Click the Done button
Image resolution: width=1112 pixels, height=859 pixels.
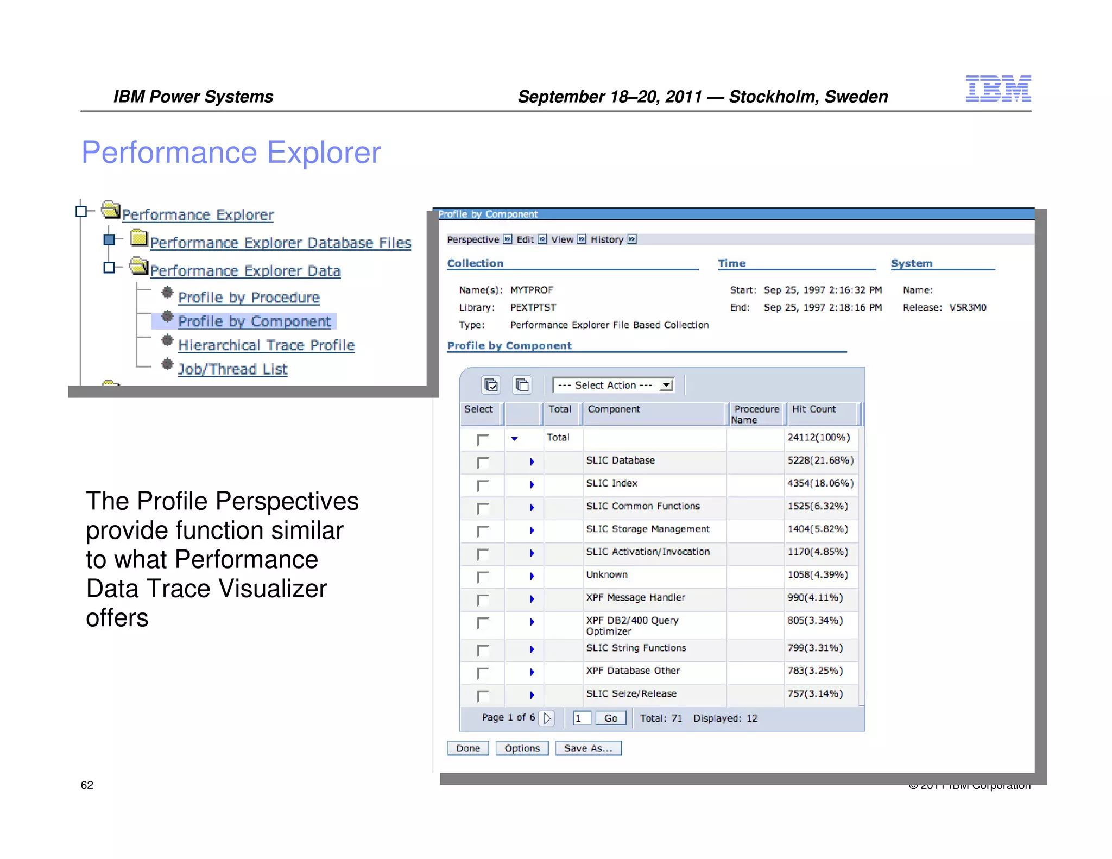point(468,748)
